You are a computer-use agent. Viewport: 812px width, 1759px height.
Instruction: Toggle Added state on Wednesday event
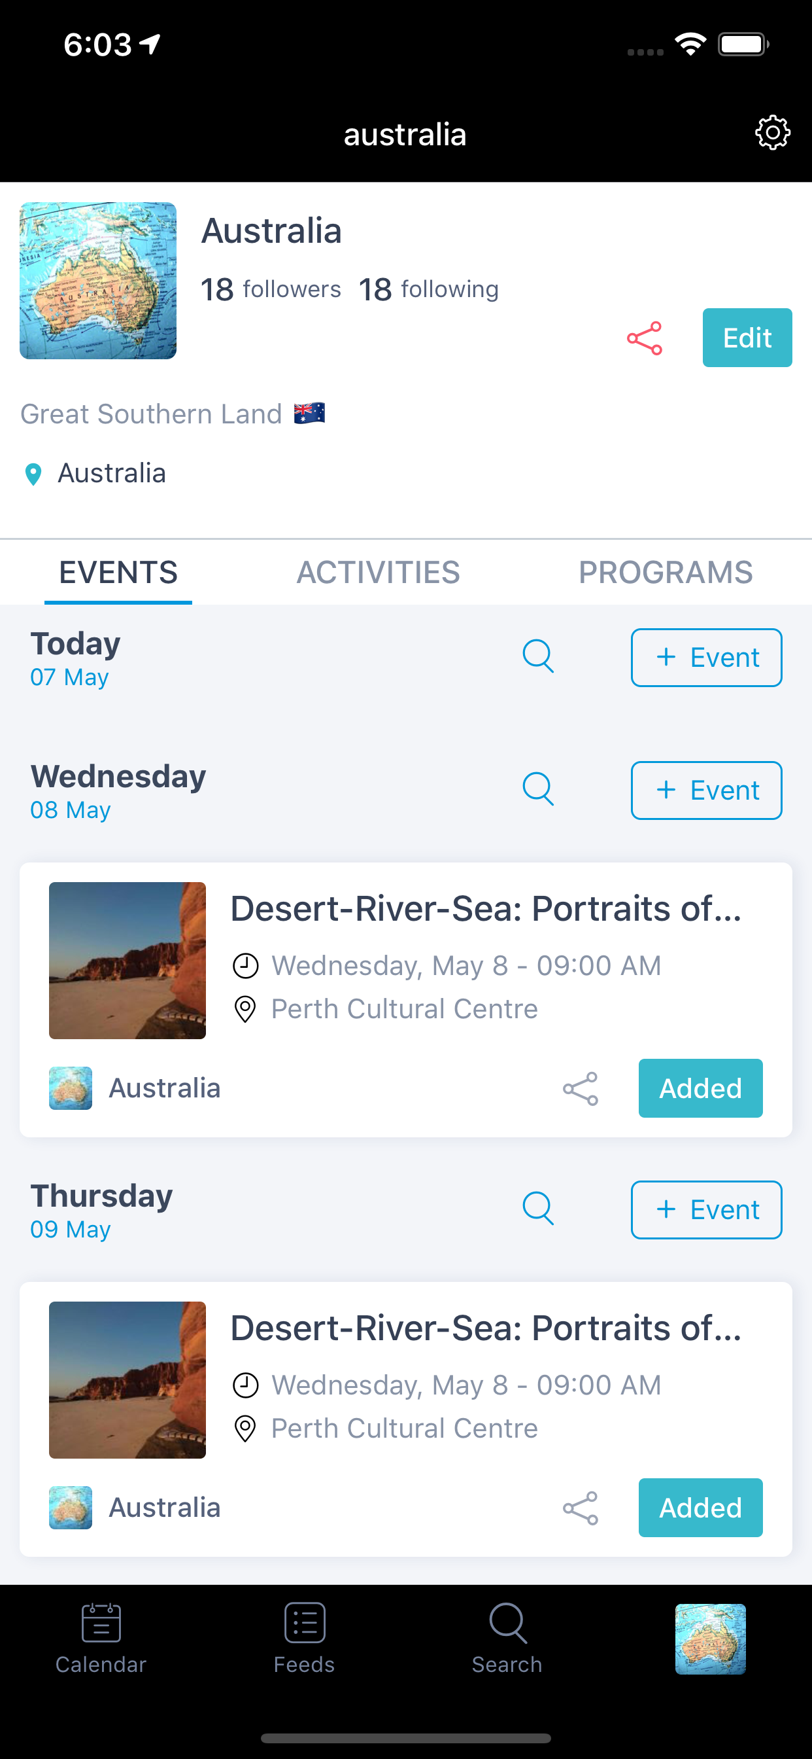[x=700, y=1088]
